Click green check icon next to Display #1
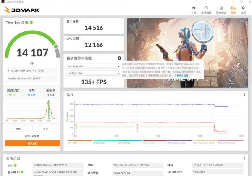Image resolution: width=252 pixels, height=176 pixels. click(22, 172)
